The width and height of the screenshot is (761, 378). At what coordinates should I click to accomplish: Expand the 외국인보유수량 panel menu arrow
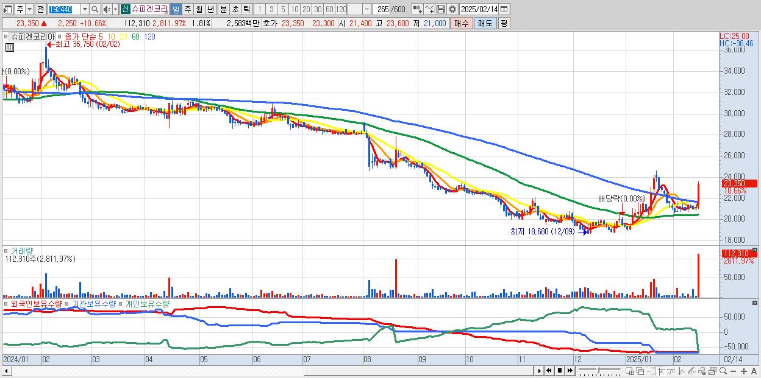click(6, 303)
